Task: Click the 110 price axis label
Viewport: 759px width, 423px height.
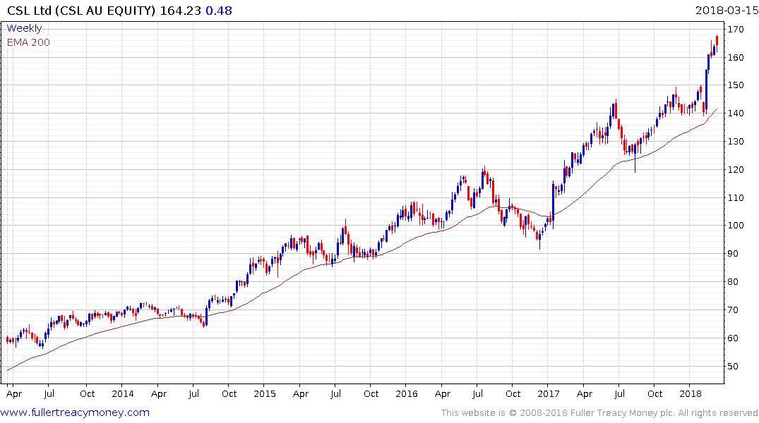Action: click(x=736, y=197)
